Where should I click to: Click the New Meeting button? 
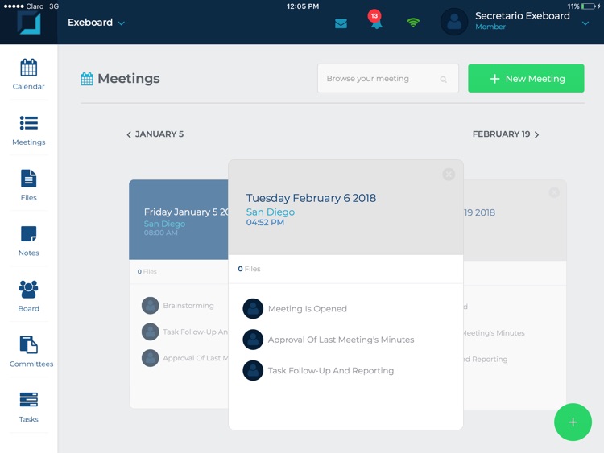526,79
